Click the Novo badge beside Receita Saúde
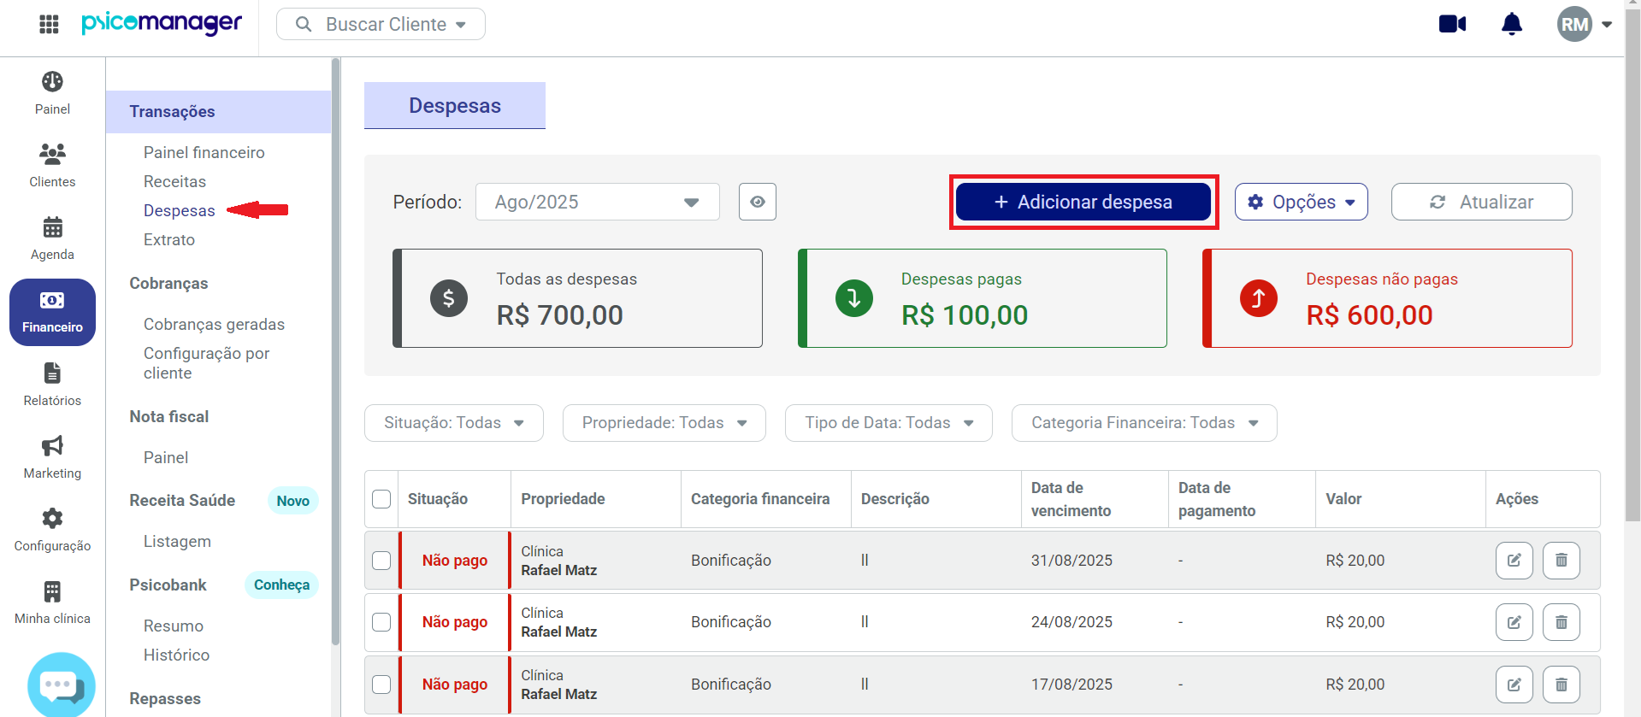Screen dimensions: 1641x717 click(x=292, y=501)
